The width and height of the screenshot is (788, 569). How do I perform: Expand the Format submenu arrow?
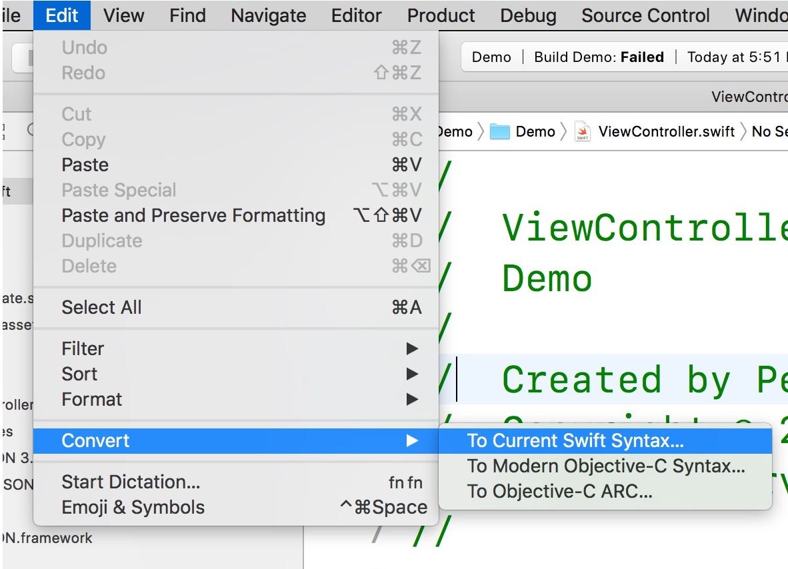click(x=412, y=399)
